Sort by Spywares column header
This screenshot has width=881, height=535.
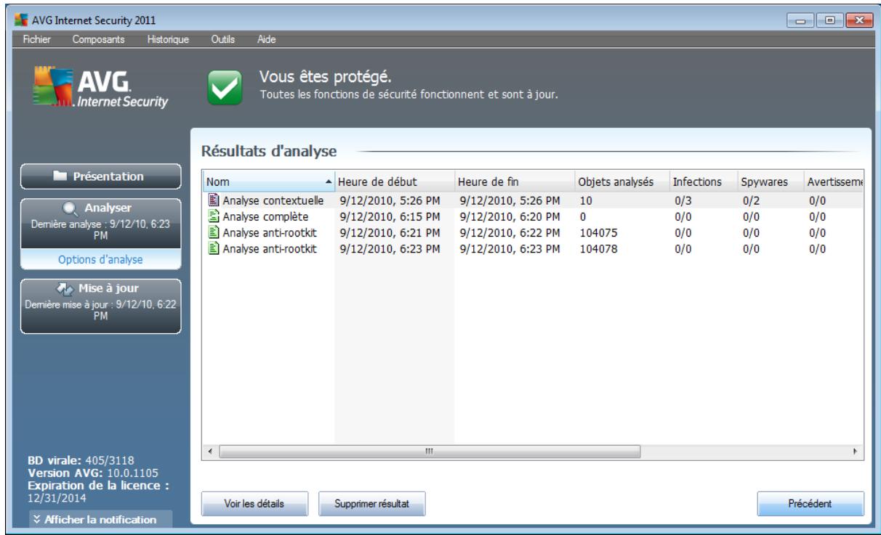tap(770, 181)
